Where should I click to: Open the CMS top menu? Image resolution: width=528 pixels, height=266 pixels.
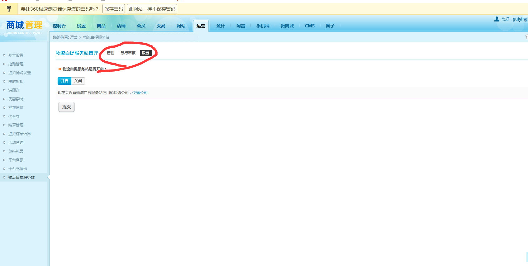(x=310, y=26)
